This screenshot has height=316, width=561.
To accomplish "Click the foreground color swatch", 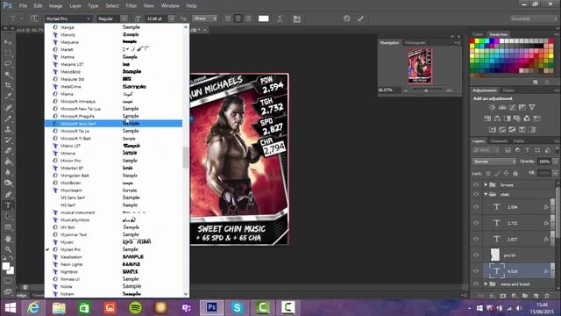I will pyautogui.click(x=6, y=266).
